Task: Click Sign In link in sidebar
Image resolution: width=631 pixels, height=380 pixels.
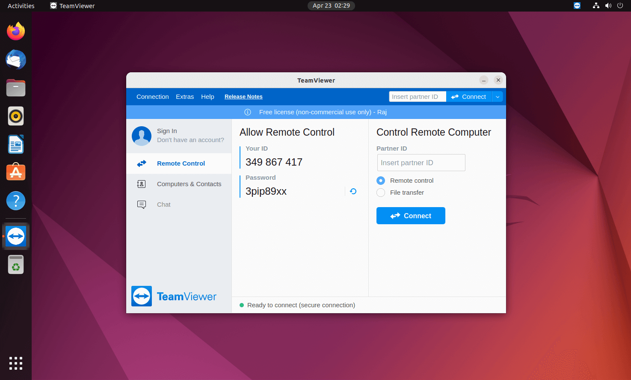Action: [167, 131]
